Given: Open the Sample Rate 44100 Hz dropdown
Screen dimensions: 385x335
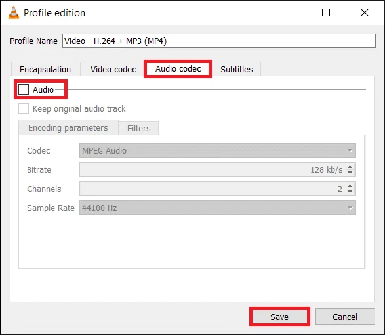Looking at the screenshot, I should [218, 208].
